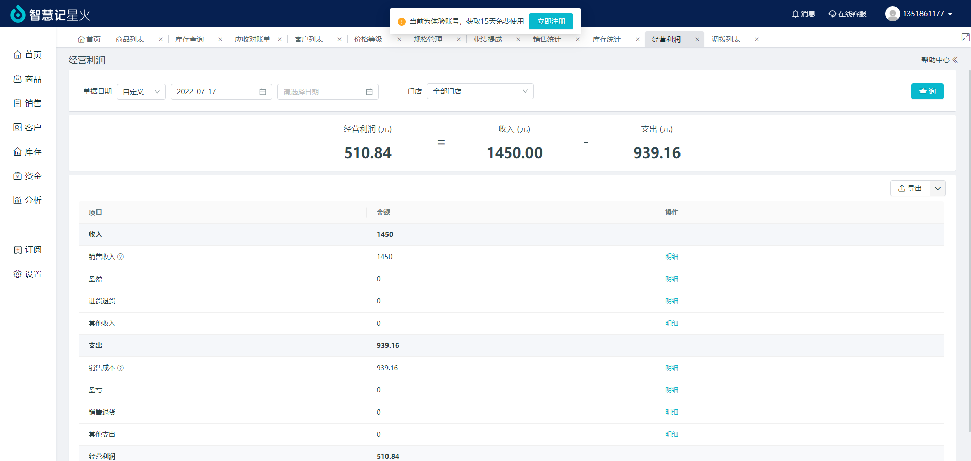Click the user avatar icon
This screenshot has height=461, width=971.
pyautogui.click(x=892, y=14)
